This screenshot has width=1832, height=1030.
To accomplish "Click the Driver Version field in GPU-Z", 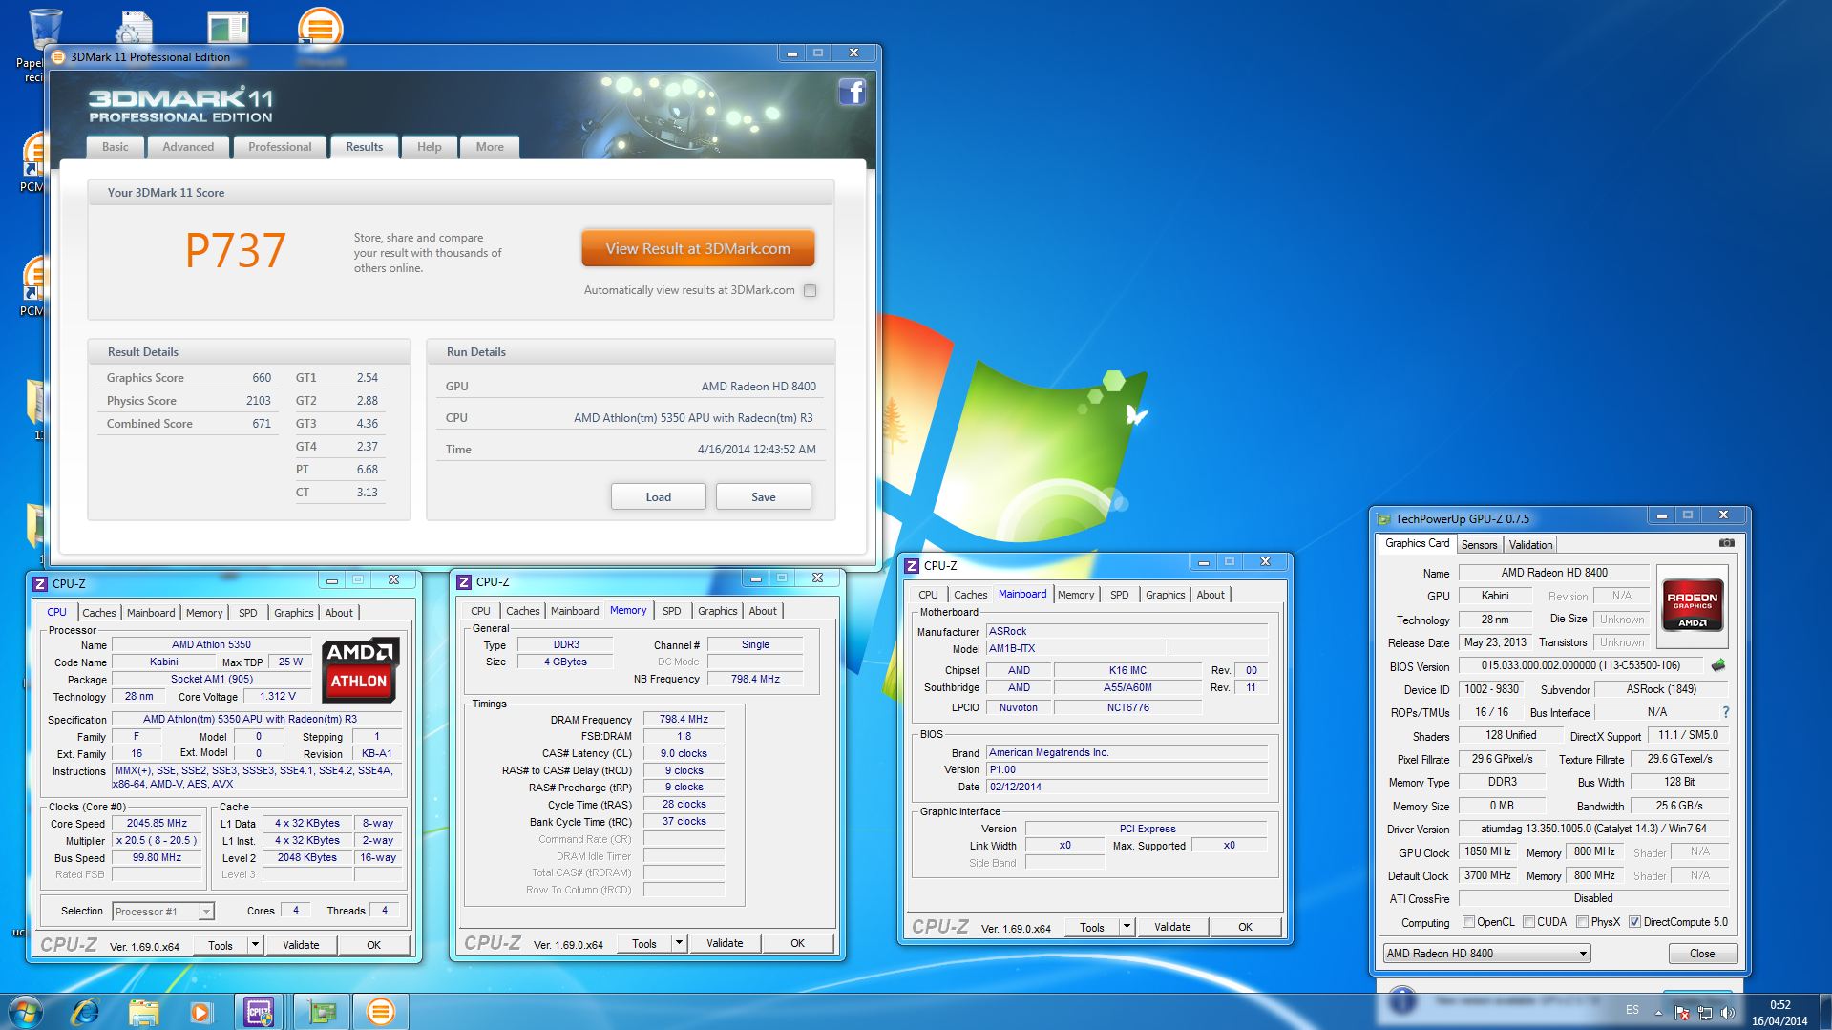I will click(1593, 829).
